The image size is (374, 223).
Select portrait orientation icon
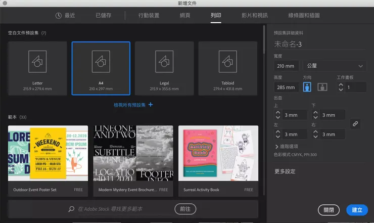[307, 87]
